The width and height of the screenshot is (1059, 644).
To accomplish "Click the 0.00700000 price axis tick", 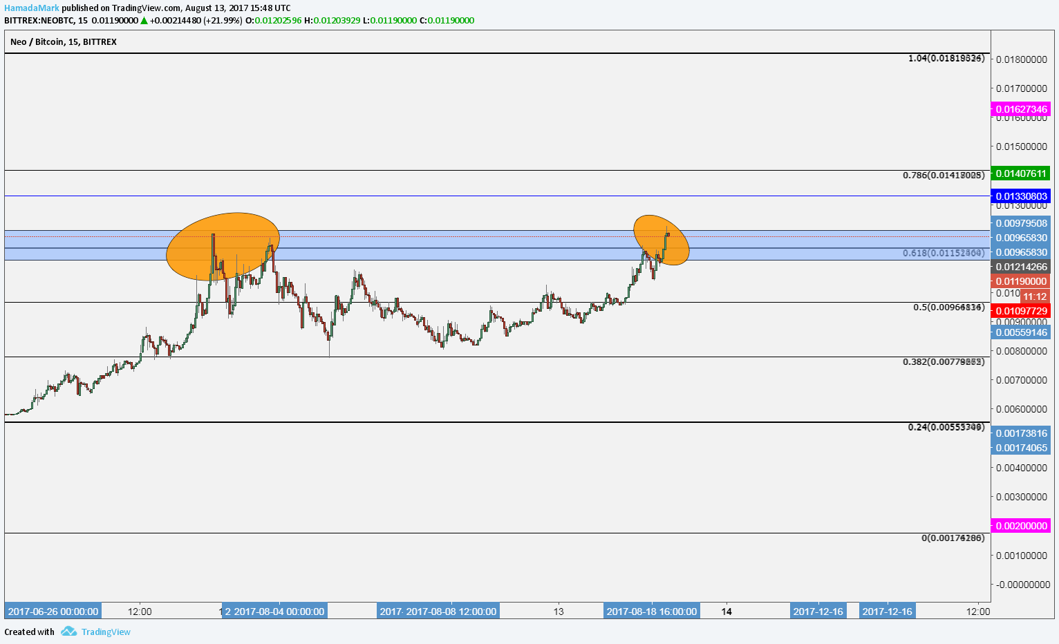I will pos(1021,380).
